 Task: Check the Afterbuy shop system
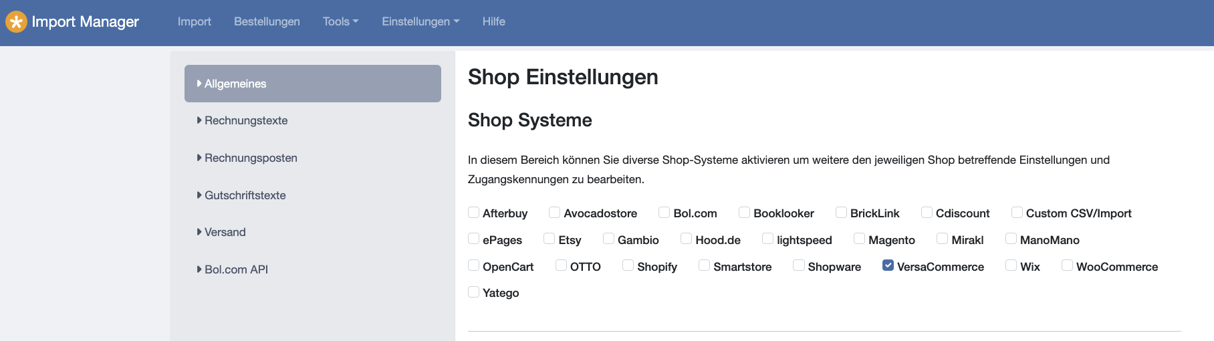pyautogui.click(x=473, y=212)
